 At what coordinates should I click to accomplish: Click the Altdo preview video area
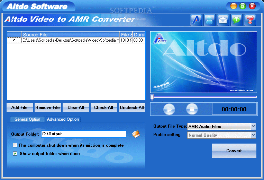(x=203, y=62)
